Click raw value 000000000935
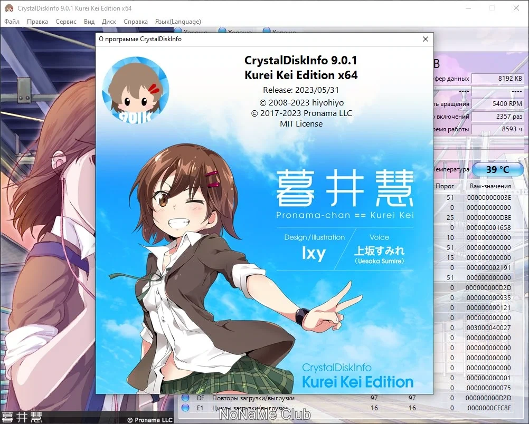Image resolution: width=529 pixels, height=424 pixels. click(489, 297)
